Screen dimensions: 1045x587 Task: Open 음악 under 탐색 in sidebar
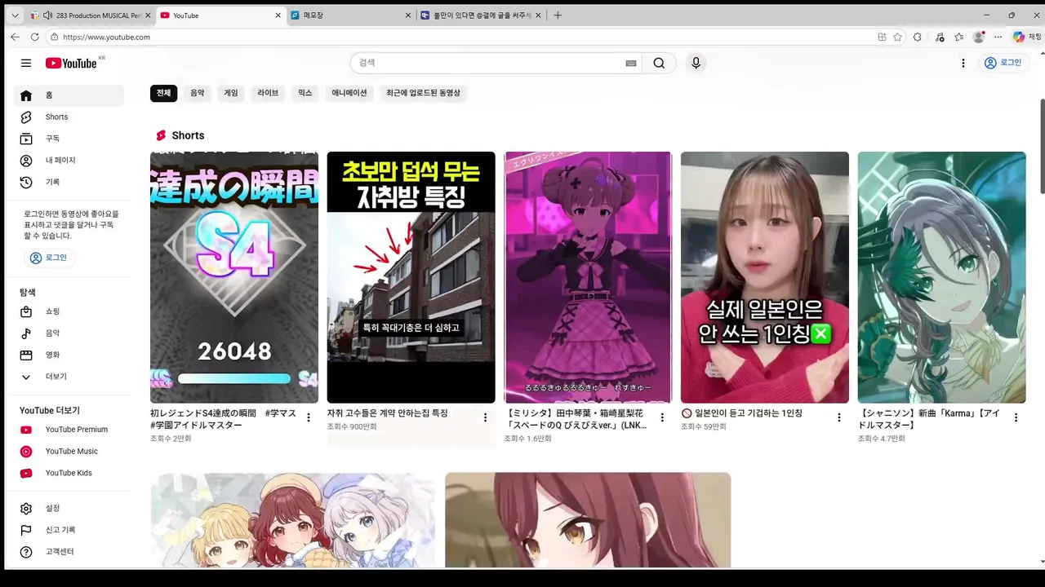pos(69,333)
